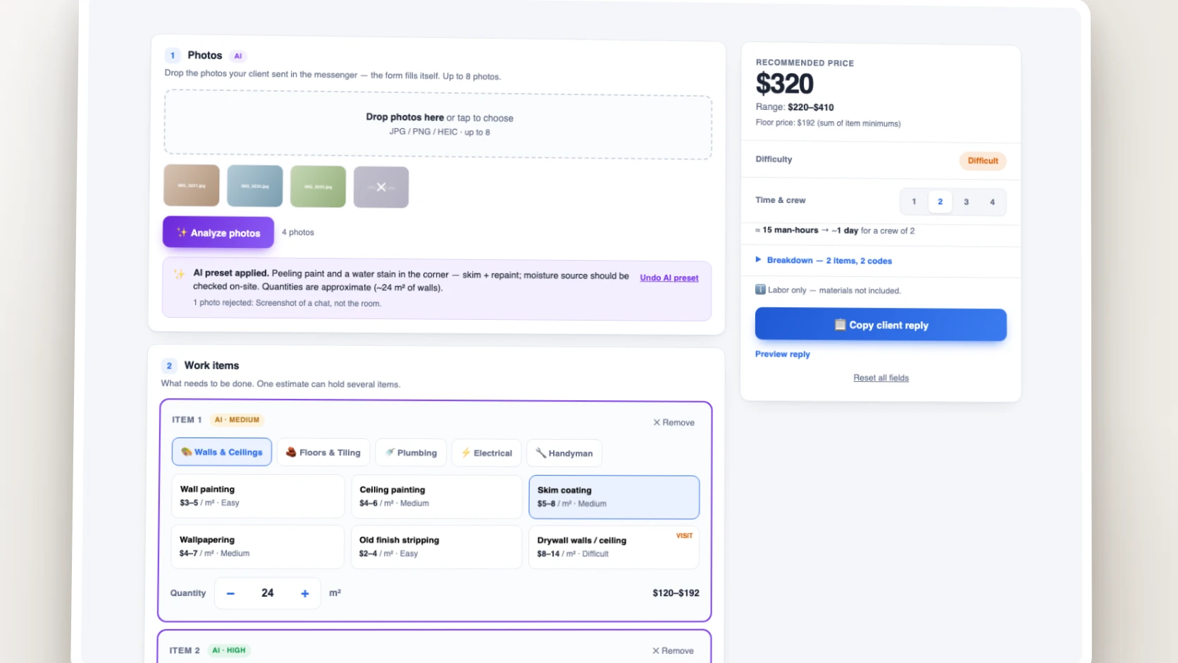Select the Wallpapering work option
The image size is (1178, 663).
click(x=258, y=546)
